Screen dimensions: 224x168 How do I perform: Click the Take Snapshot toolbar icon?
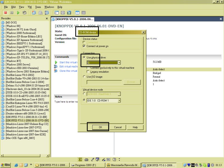(34, 13)
